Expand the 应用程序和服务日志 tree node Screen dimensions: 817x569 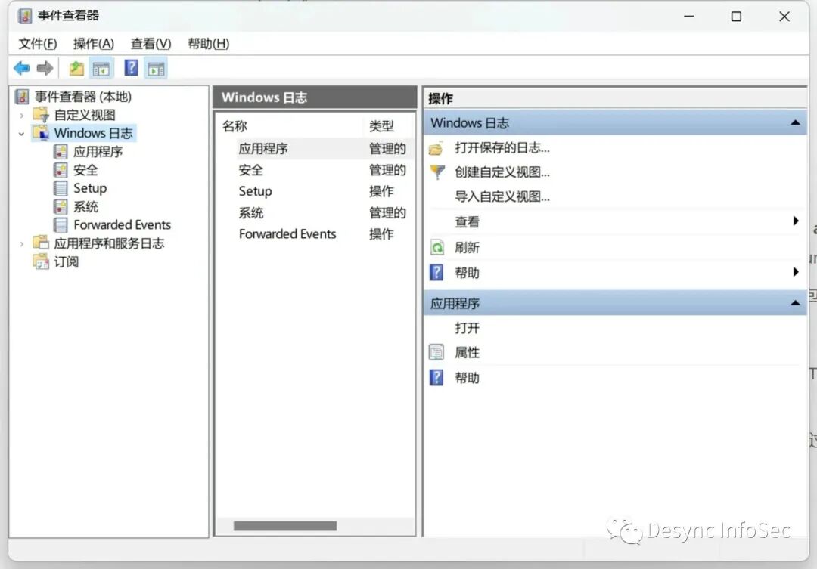point(21,243)
